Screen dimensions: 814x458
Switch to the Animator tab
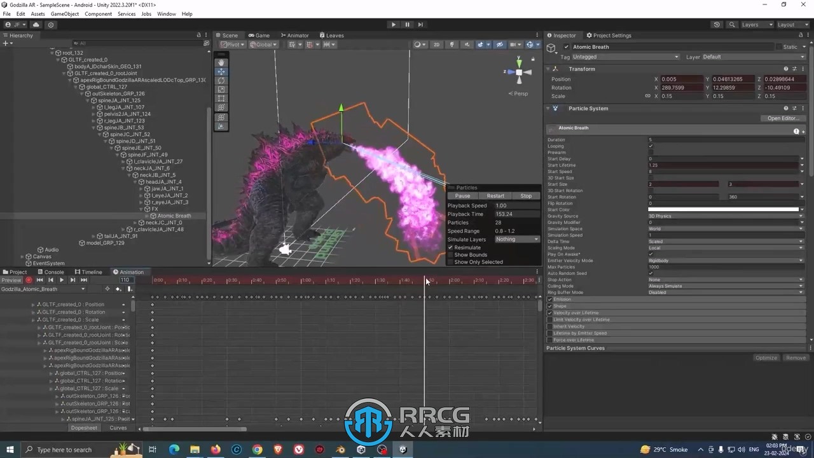(294, 36)
